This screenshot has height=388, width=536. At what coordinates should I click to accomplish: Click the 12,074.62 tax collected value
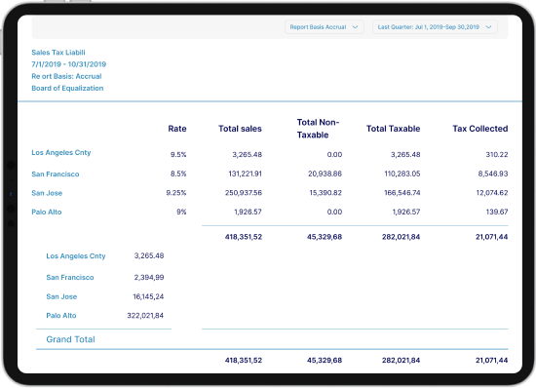pos(492,193)
